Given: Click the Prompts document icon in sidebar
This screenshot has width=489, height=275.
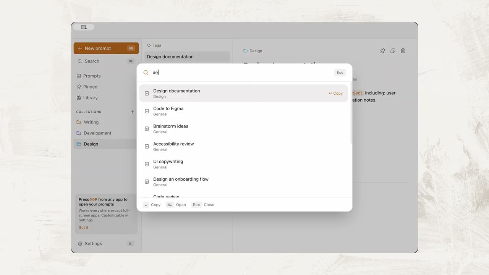Looking at the screenshot, I should (x=79, y=76).
